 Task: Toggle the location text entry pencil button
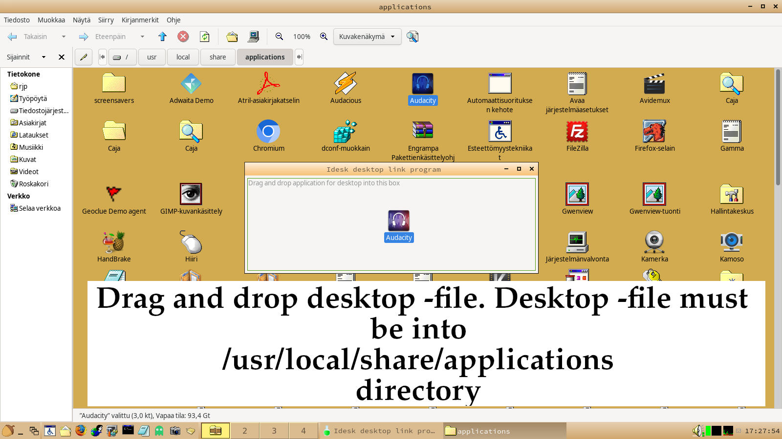coord(84,57)
